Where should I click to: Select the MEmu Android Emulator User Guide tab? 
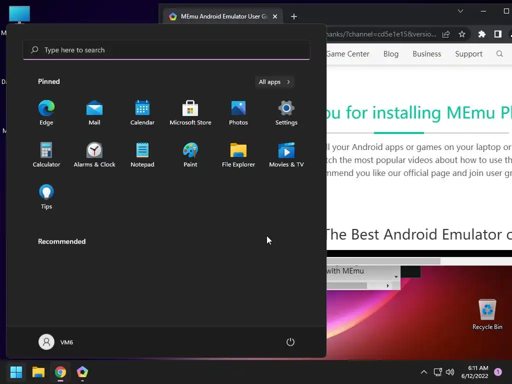pyautogui.click(x=223, y=16)
